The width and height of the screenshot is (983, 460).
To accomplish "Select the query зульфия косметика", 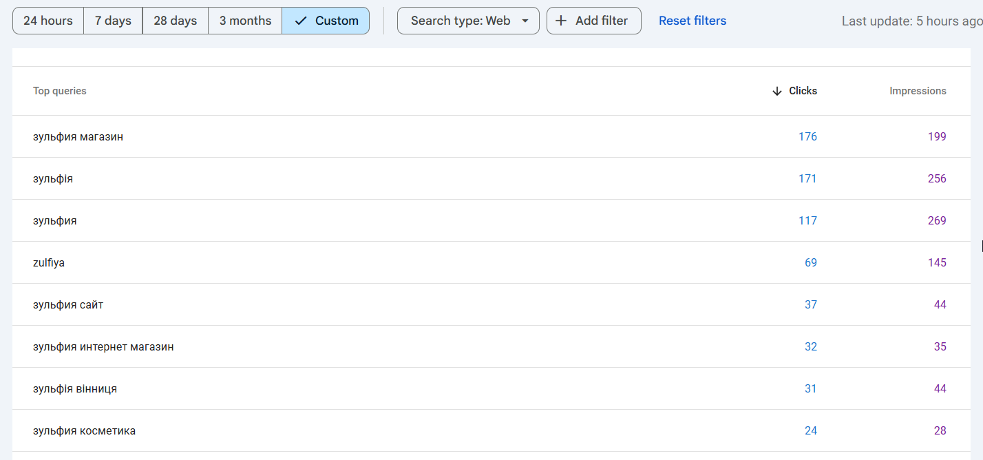I will tap(84, 430).
